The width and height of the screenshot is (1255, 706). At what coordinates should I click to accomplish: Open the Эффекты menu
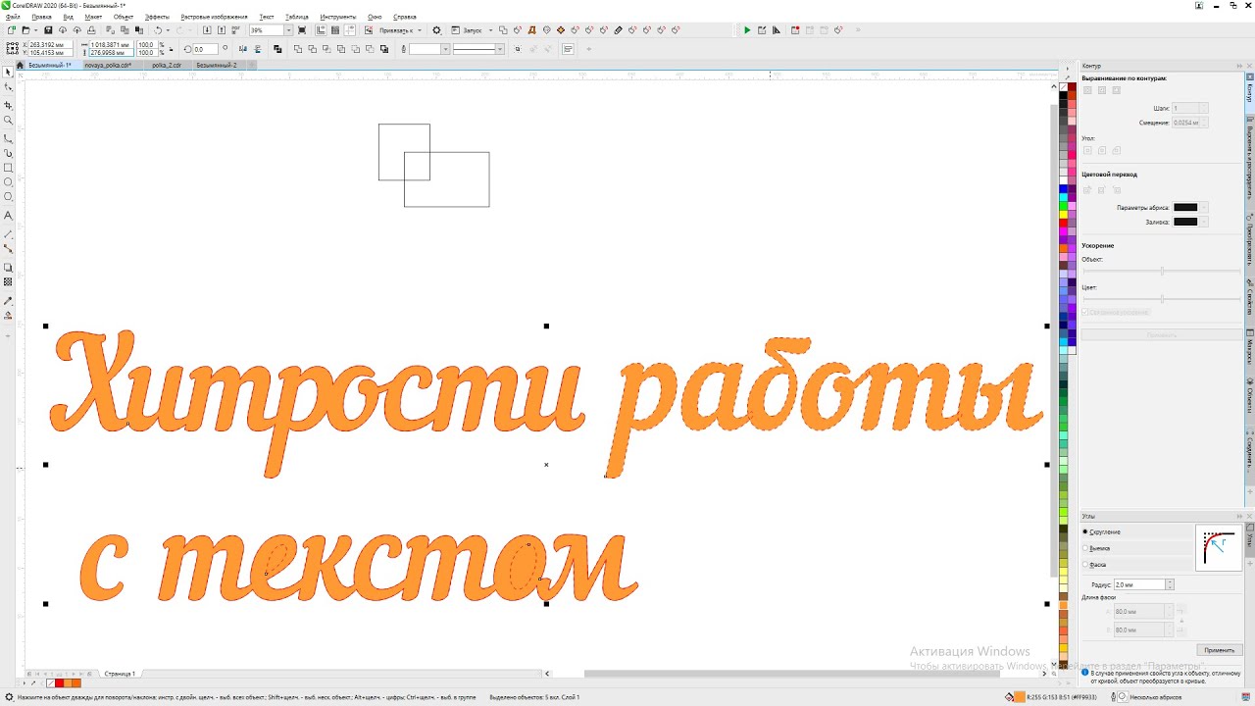coord(157,17)
